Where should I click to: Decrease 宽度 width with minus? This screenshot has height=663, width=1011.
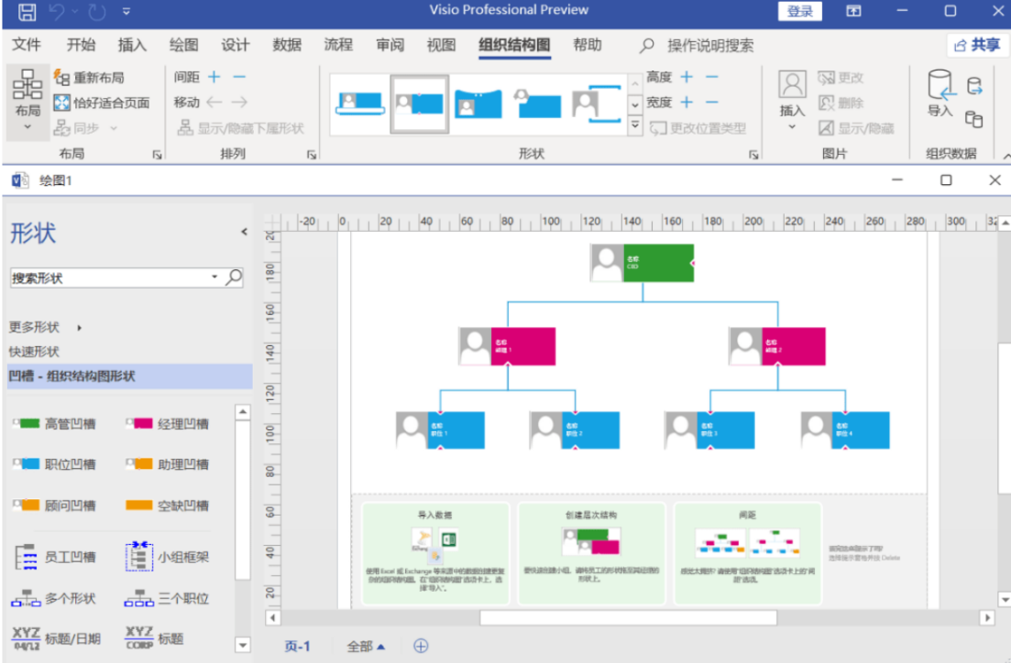[712, 102]
